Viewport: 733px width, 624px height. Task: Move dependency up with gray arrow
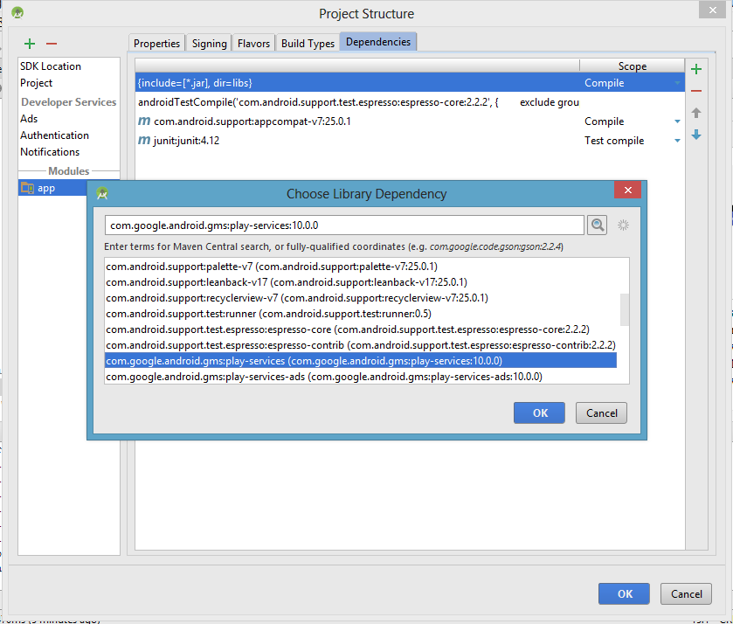point(696,113)
